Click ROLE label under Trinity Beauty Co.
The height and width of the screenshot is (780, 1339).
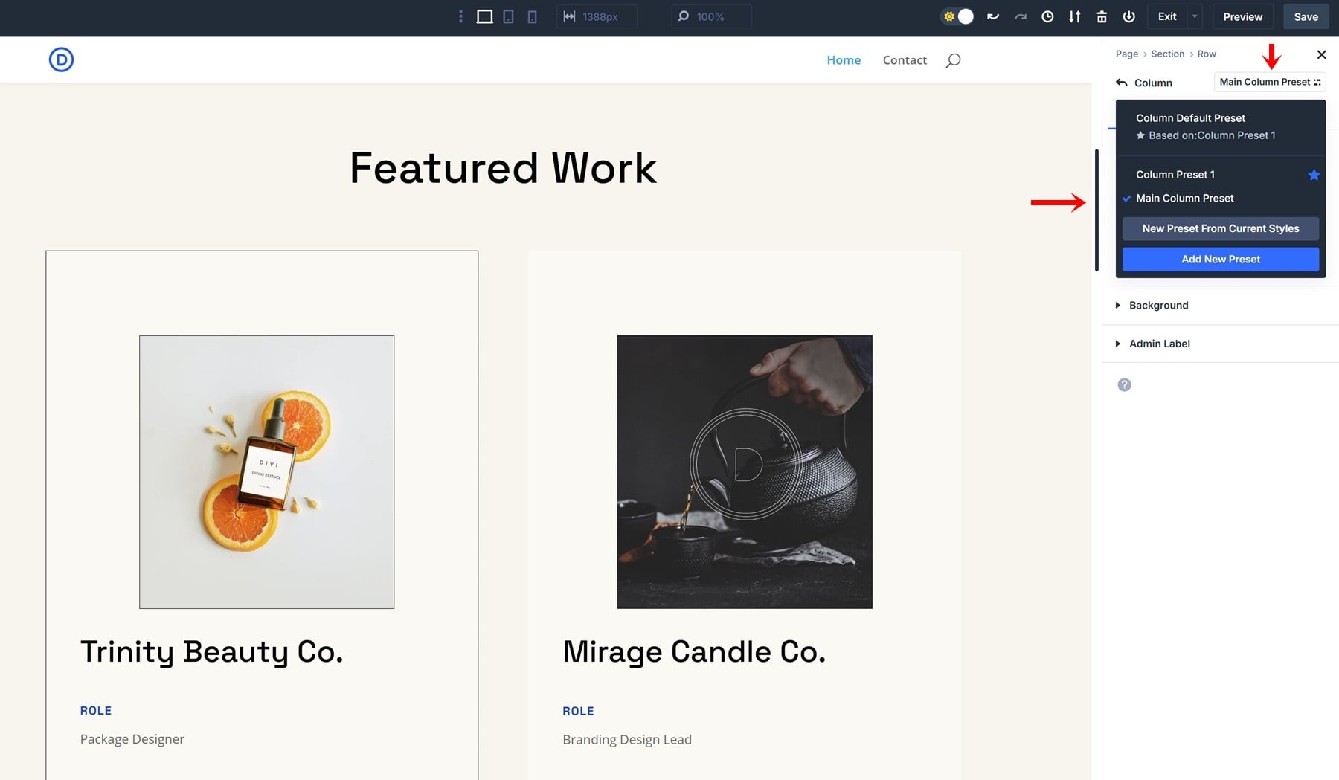pyautogui.click(x=96, y=711)
